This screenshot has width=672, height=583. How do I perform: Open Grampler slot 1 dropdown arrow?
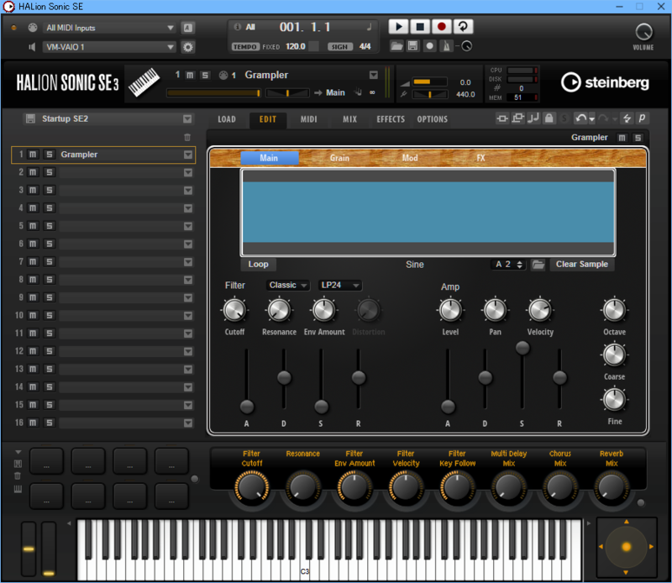(x=187, y=155)
